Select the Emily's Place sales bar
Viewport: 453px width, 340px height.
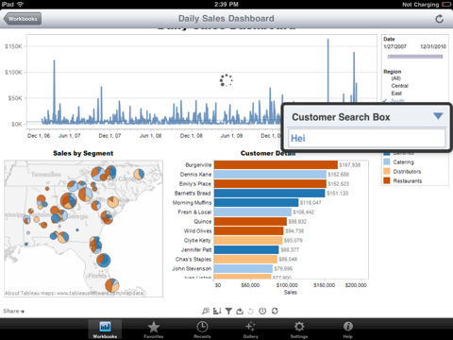270,183
